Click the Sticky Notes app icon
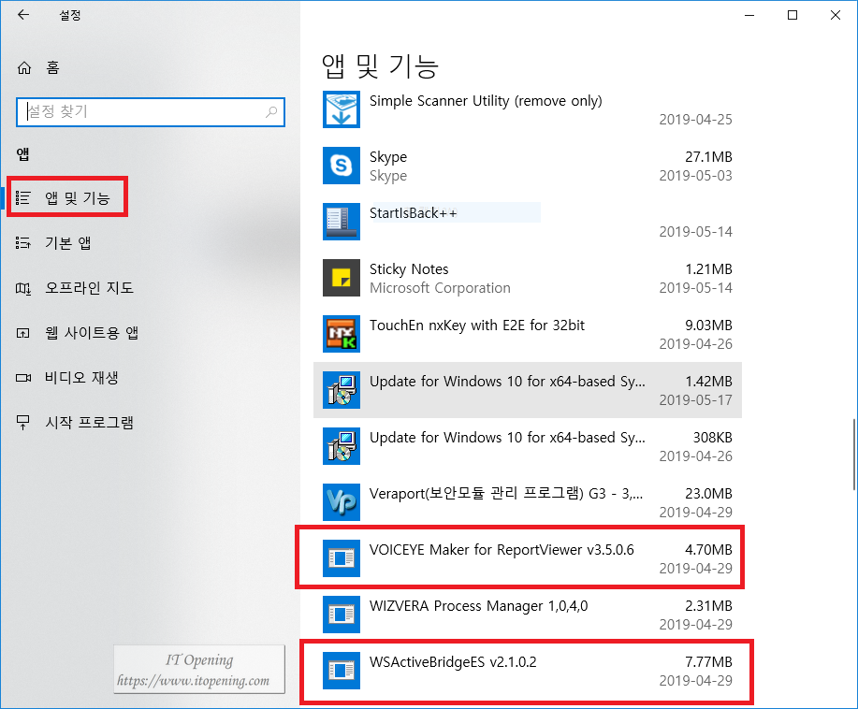This screenshot has height=709, width=858. point(342,278)
